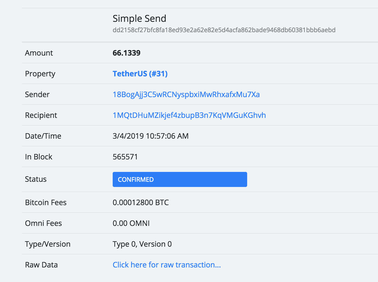Select the Property row label
The width and height of the screenshot is (378, 282).
[40, 73]
